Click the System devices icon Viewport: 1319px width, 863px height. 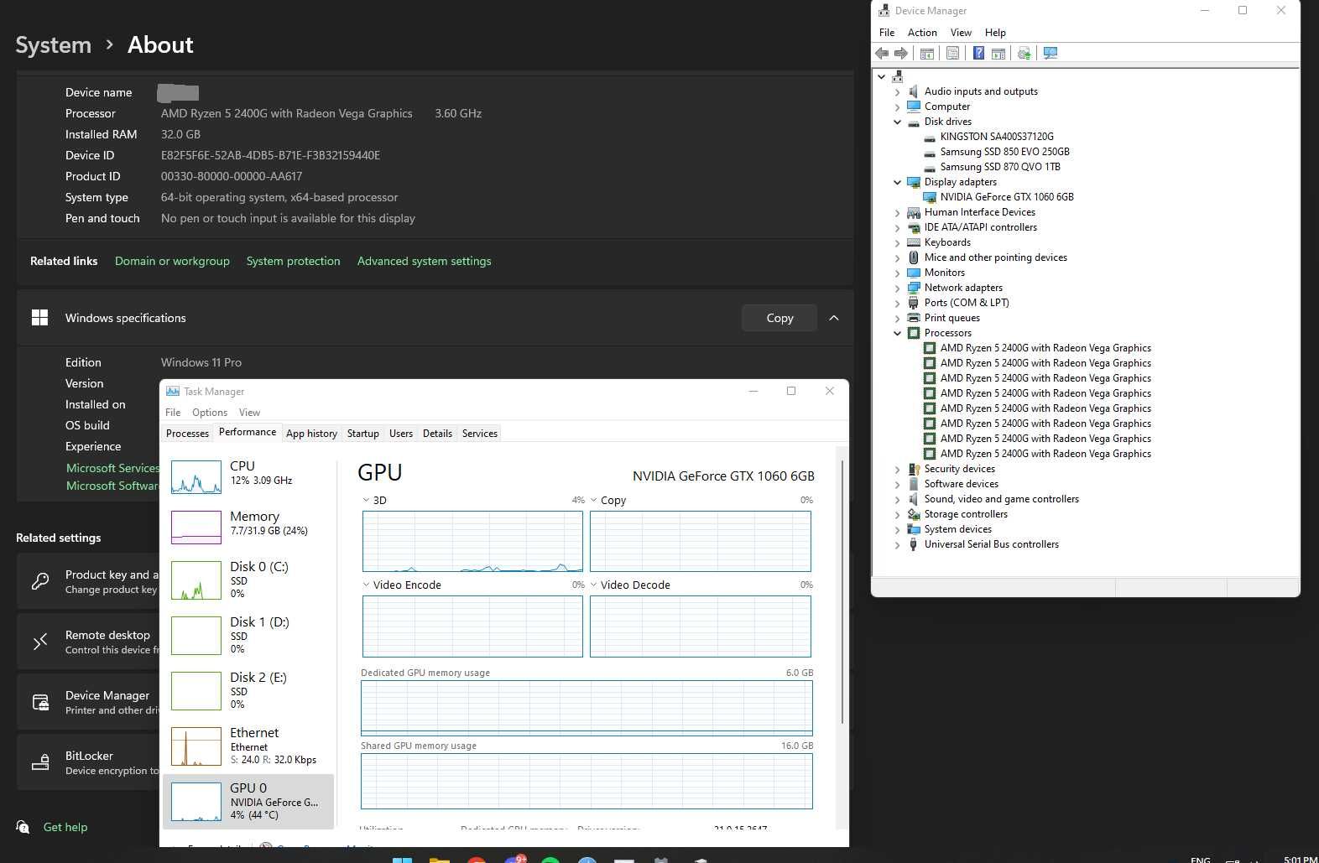[914, 529]
